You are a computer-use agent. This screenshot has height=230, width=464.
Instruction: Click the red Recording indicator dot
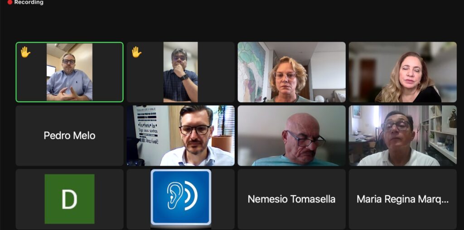(x=10, y=2)
